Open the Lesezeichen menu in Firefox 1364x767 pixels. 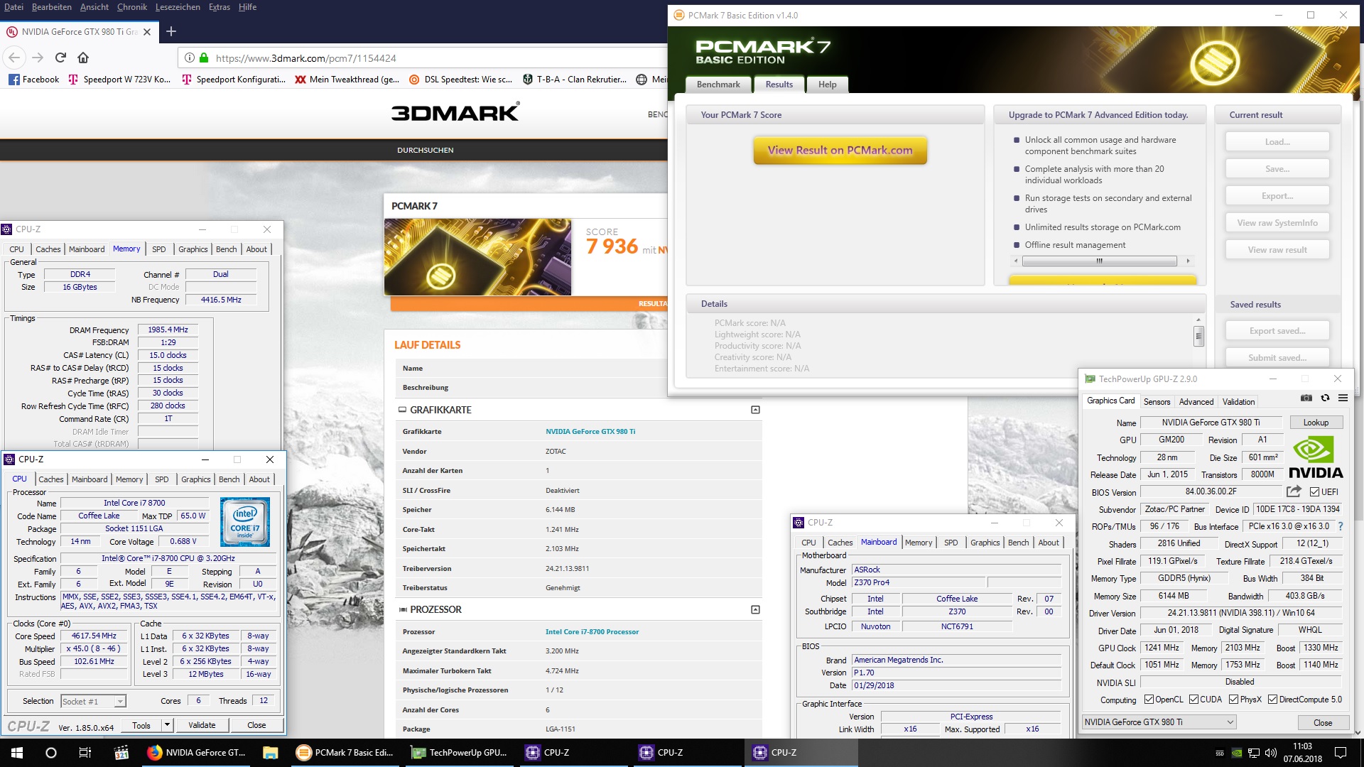(178, 7)
